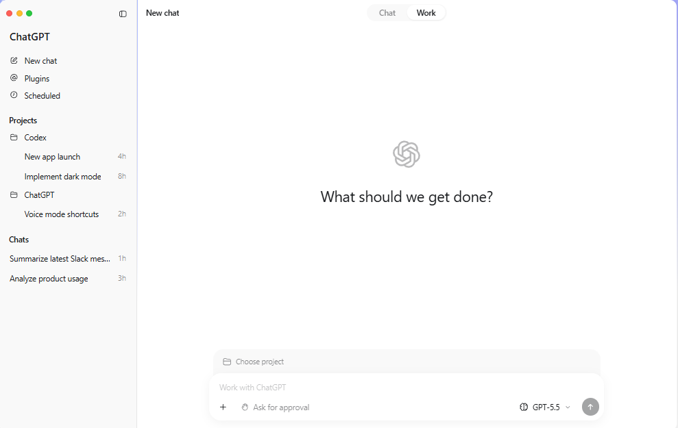Screen dimensions: 678x428
Task: Click the red close window button
Action: pos(10,14)
